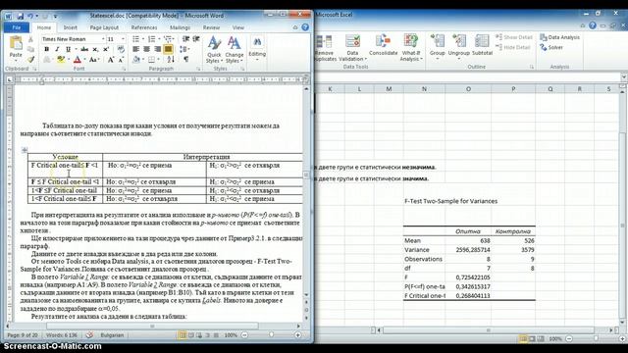
Task: Switch to the Review tab
Action: coord(211,27)
